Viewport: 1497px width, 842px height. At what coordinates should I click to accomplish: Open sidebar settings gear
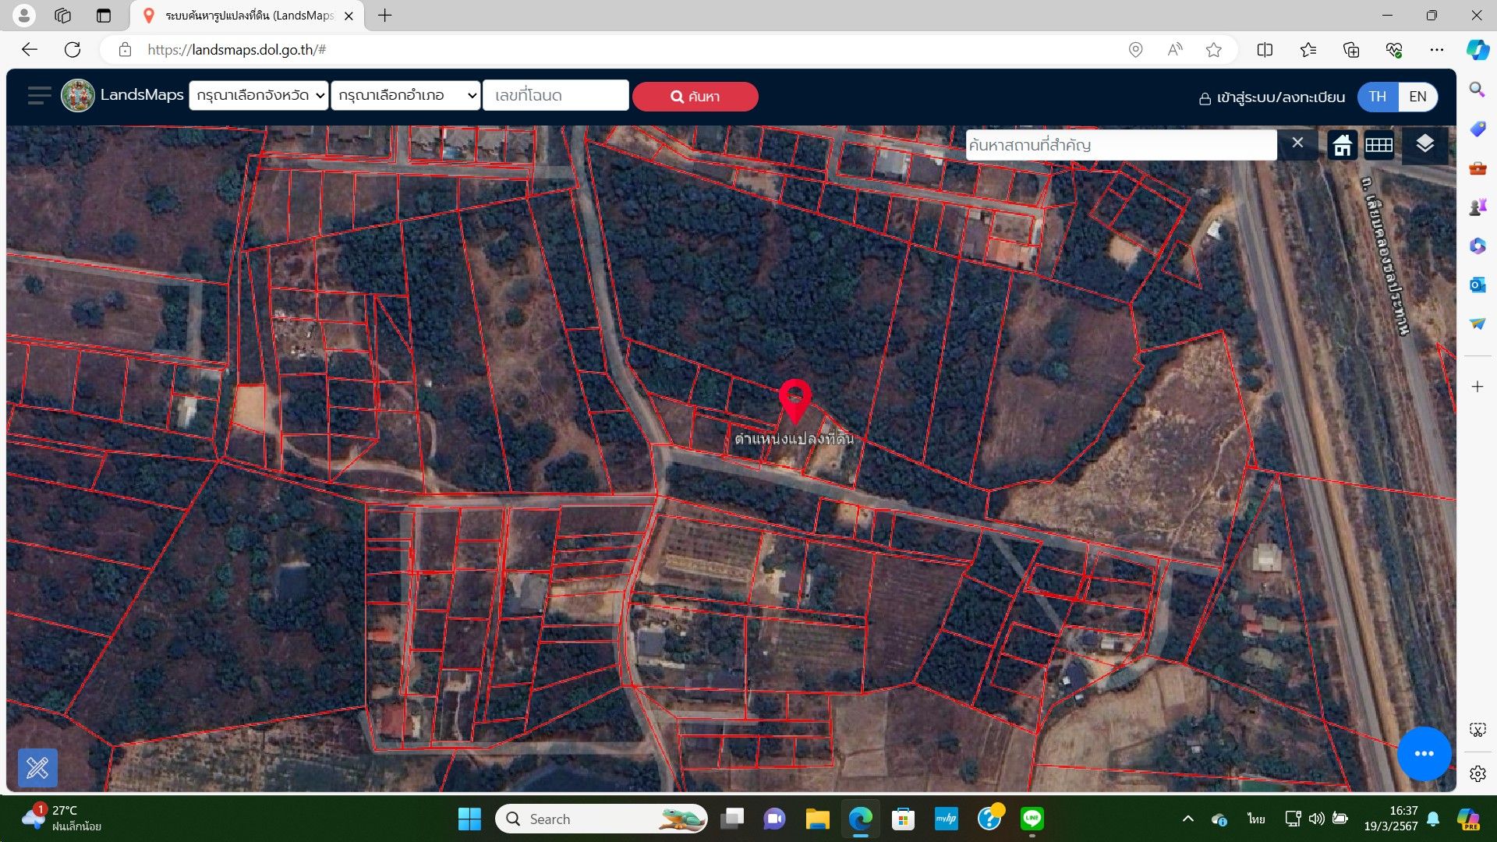pyautogui.click(x=1478, y=773)
